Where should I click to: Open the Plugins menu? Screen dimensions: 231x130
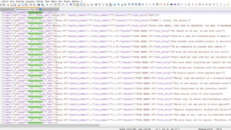click(x=67, y=1)
